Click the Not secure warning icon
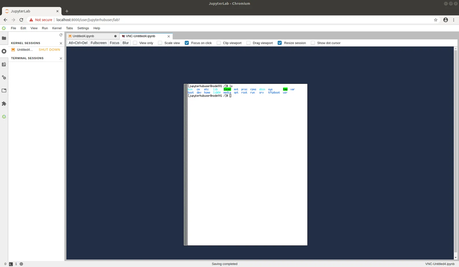This screenshot has height=267, width=459. pos(31,20)
